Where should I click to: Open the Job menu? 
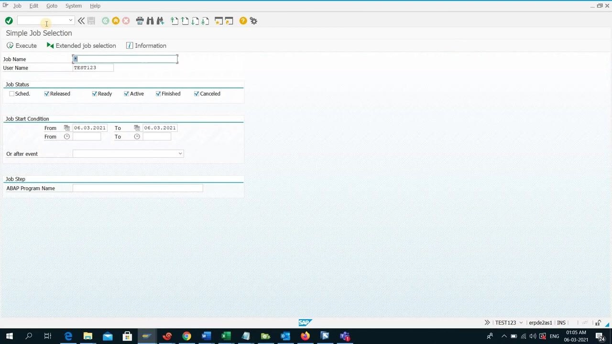[x=17, y=6]
